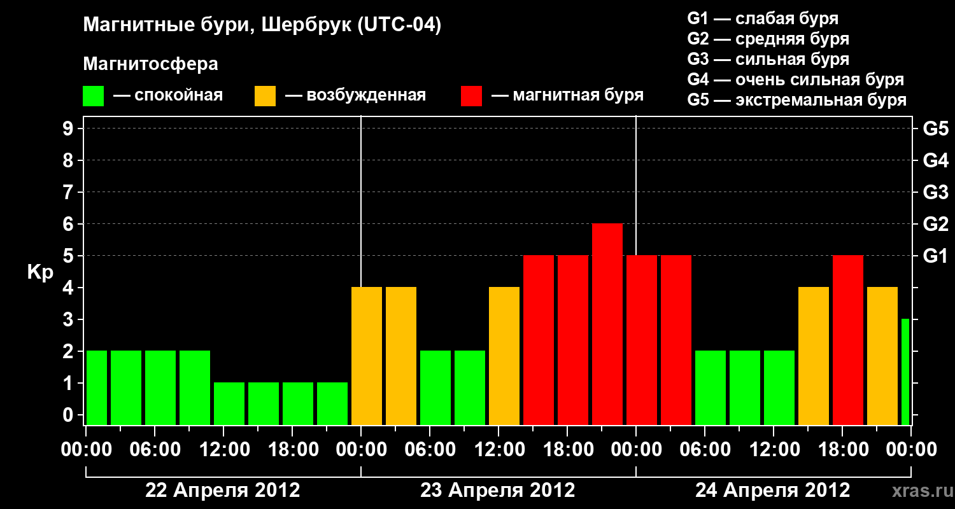Image resolution: width=955 pixels, height=509 pixels.
Task: Click the 'G2' label on right axis
Action: tap(935, 224)
